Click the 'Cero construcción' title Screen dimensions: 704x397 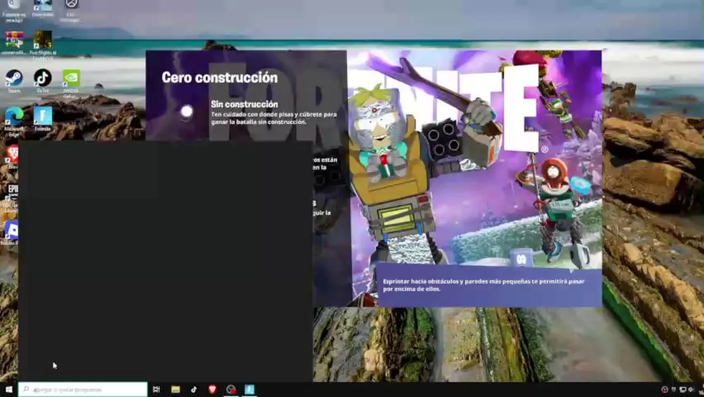point(219,77)
